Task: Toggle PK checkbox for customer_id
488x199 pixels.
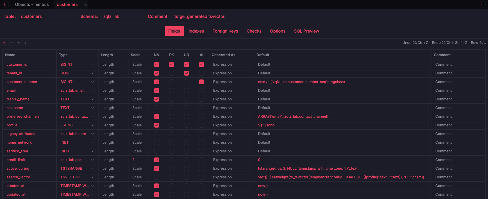Action: coord(172,65)
